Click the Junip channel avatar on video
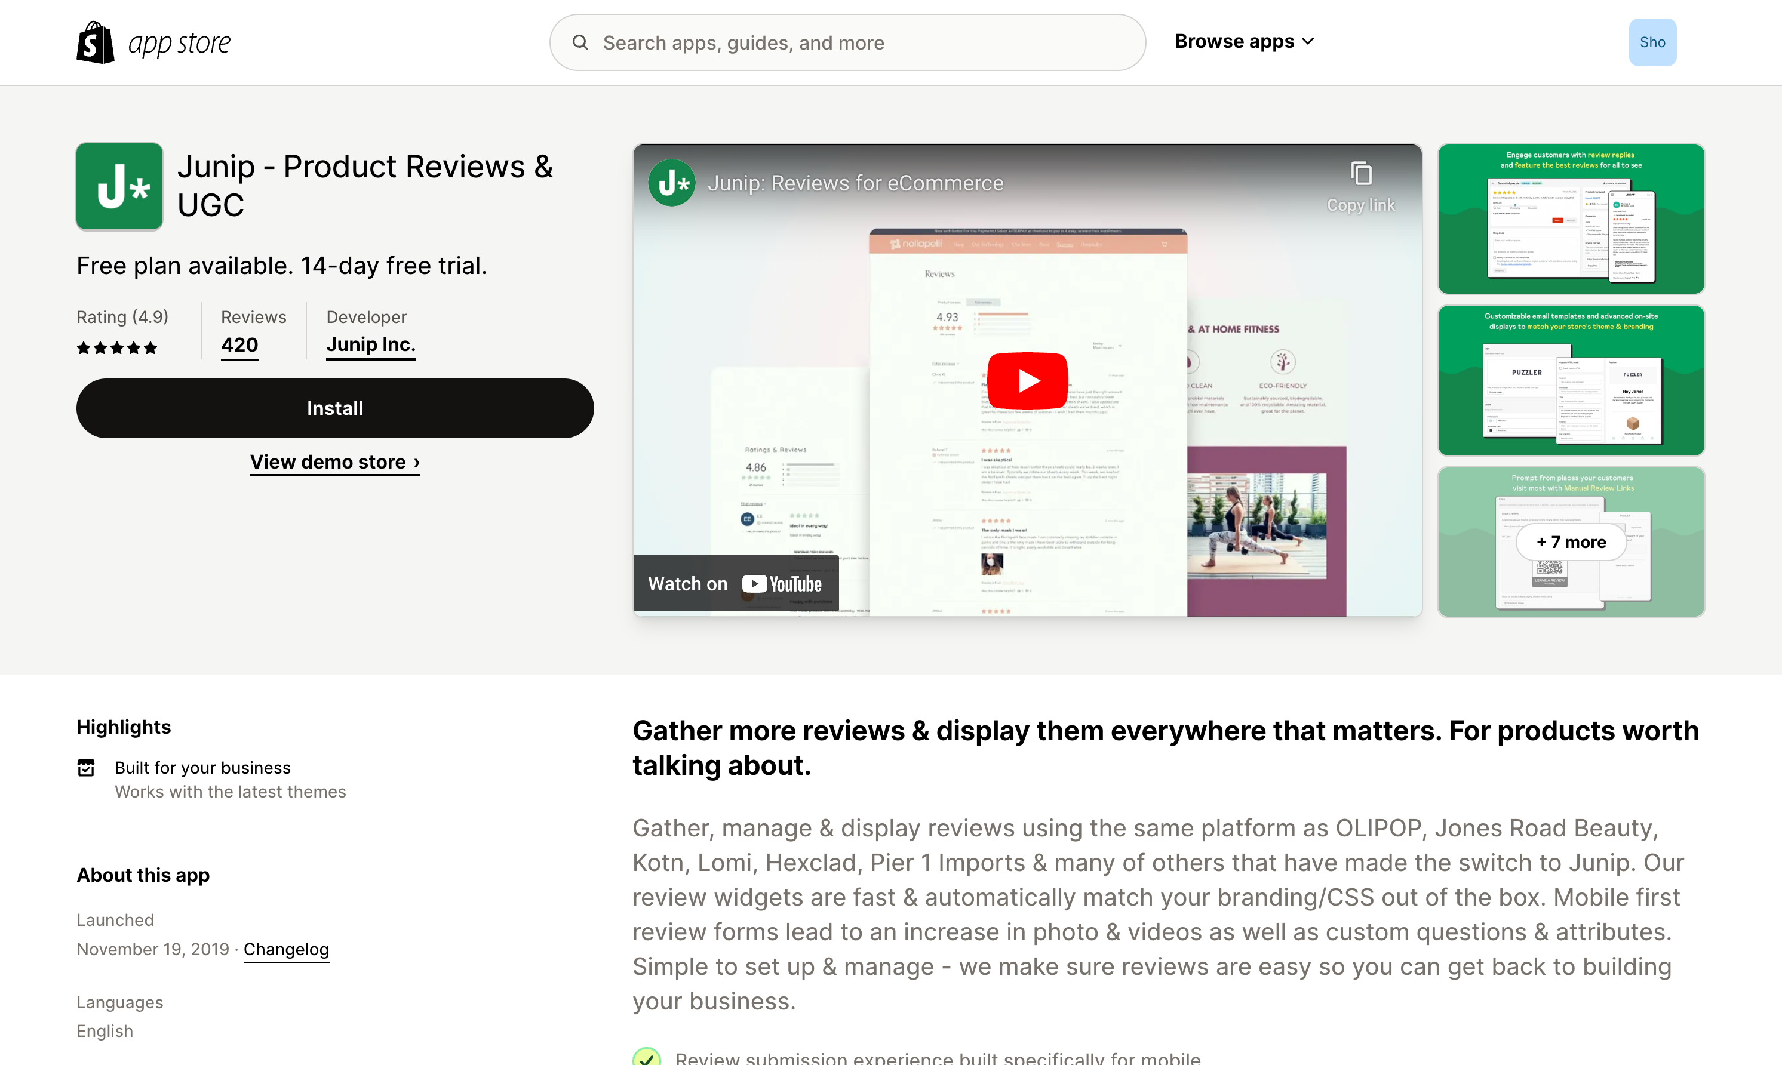Viewport: 1782px width, 1065px height. [672, 183]
